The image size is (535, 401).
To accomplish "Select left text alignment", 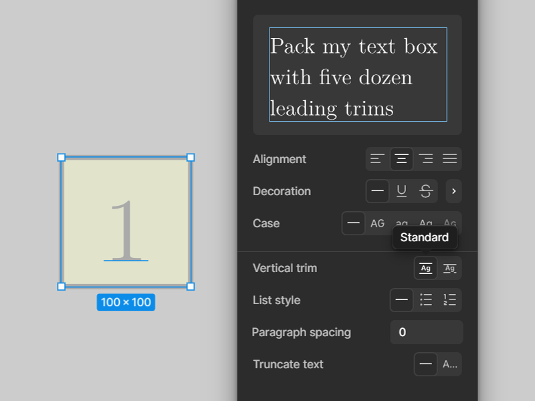I will (377, 159).
